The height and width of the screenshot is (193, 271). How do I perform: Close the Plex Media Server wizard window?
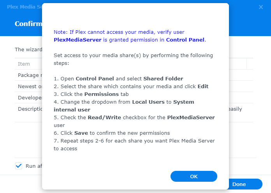[261, 7]
